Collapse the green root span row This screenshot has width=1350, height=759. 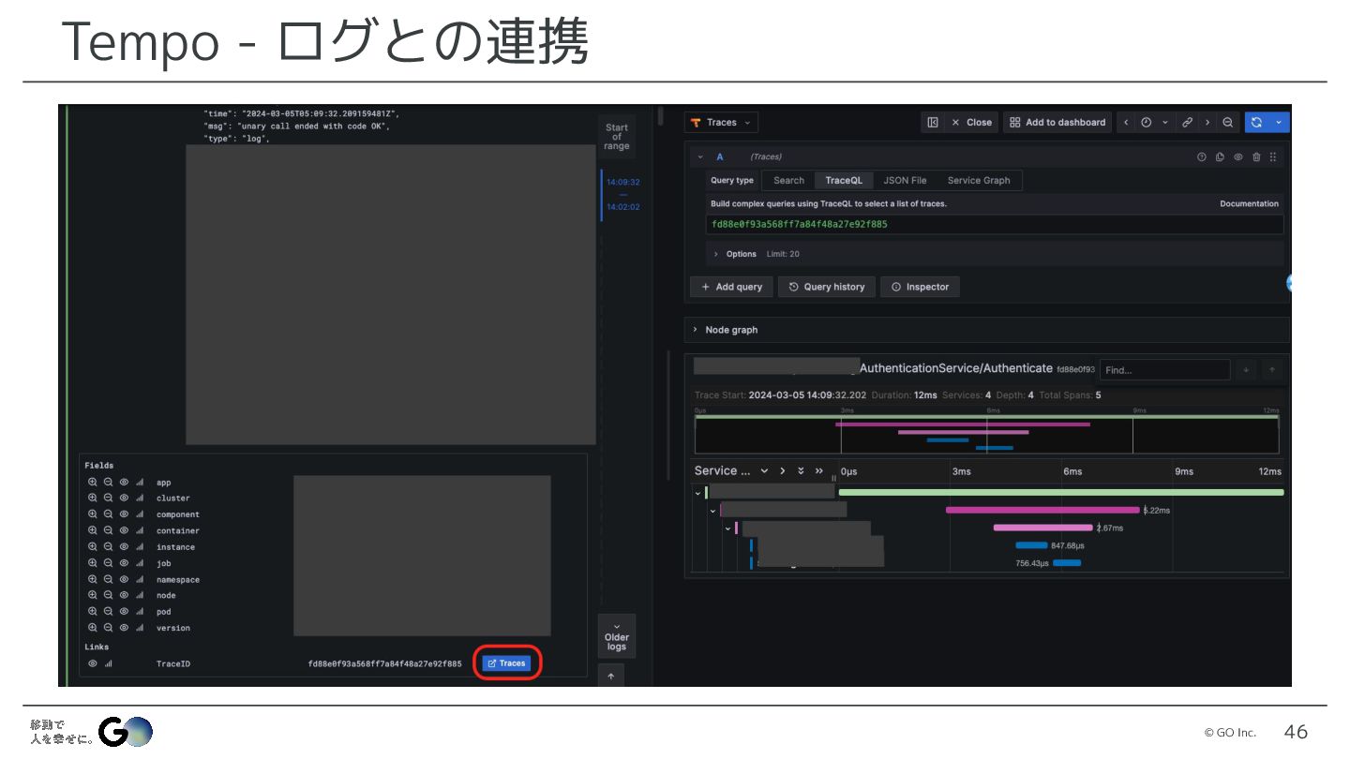pos(697,492)
